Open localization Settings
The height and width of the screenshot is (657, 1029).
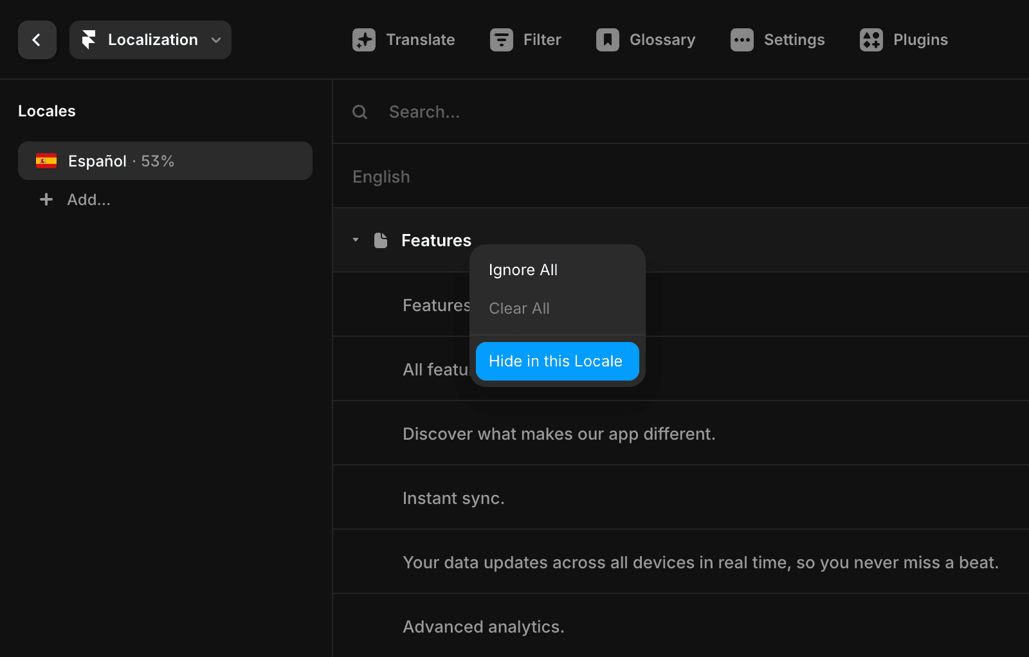pos(777,39)
